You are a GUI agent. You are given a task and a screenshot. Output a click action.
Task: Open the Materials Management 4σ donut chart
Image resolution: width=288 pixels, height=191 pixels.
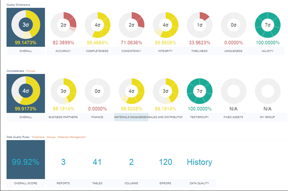click(132, 91)
